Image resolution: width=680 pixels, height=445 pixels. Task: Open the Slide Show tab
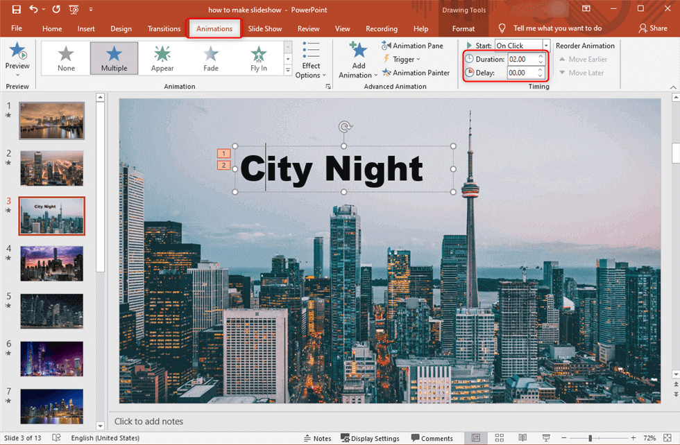[265, 28]
